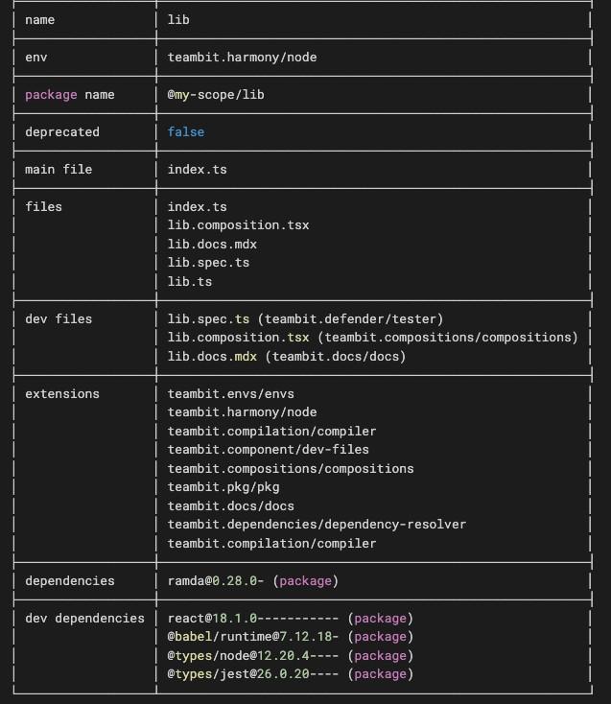Click the react@18.1.0 dev dependency
This screenshot has height=704, width=611.
click(212, 619)
